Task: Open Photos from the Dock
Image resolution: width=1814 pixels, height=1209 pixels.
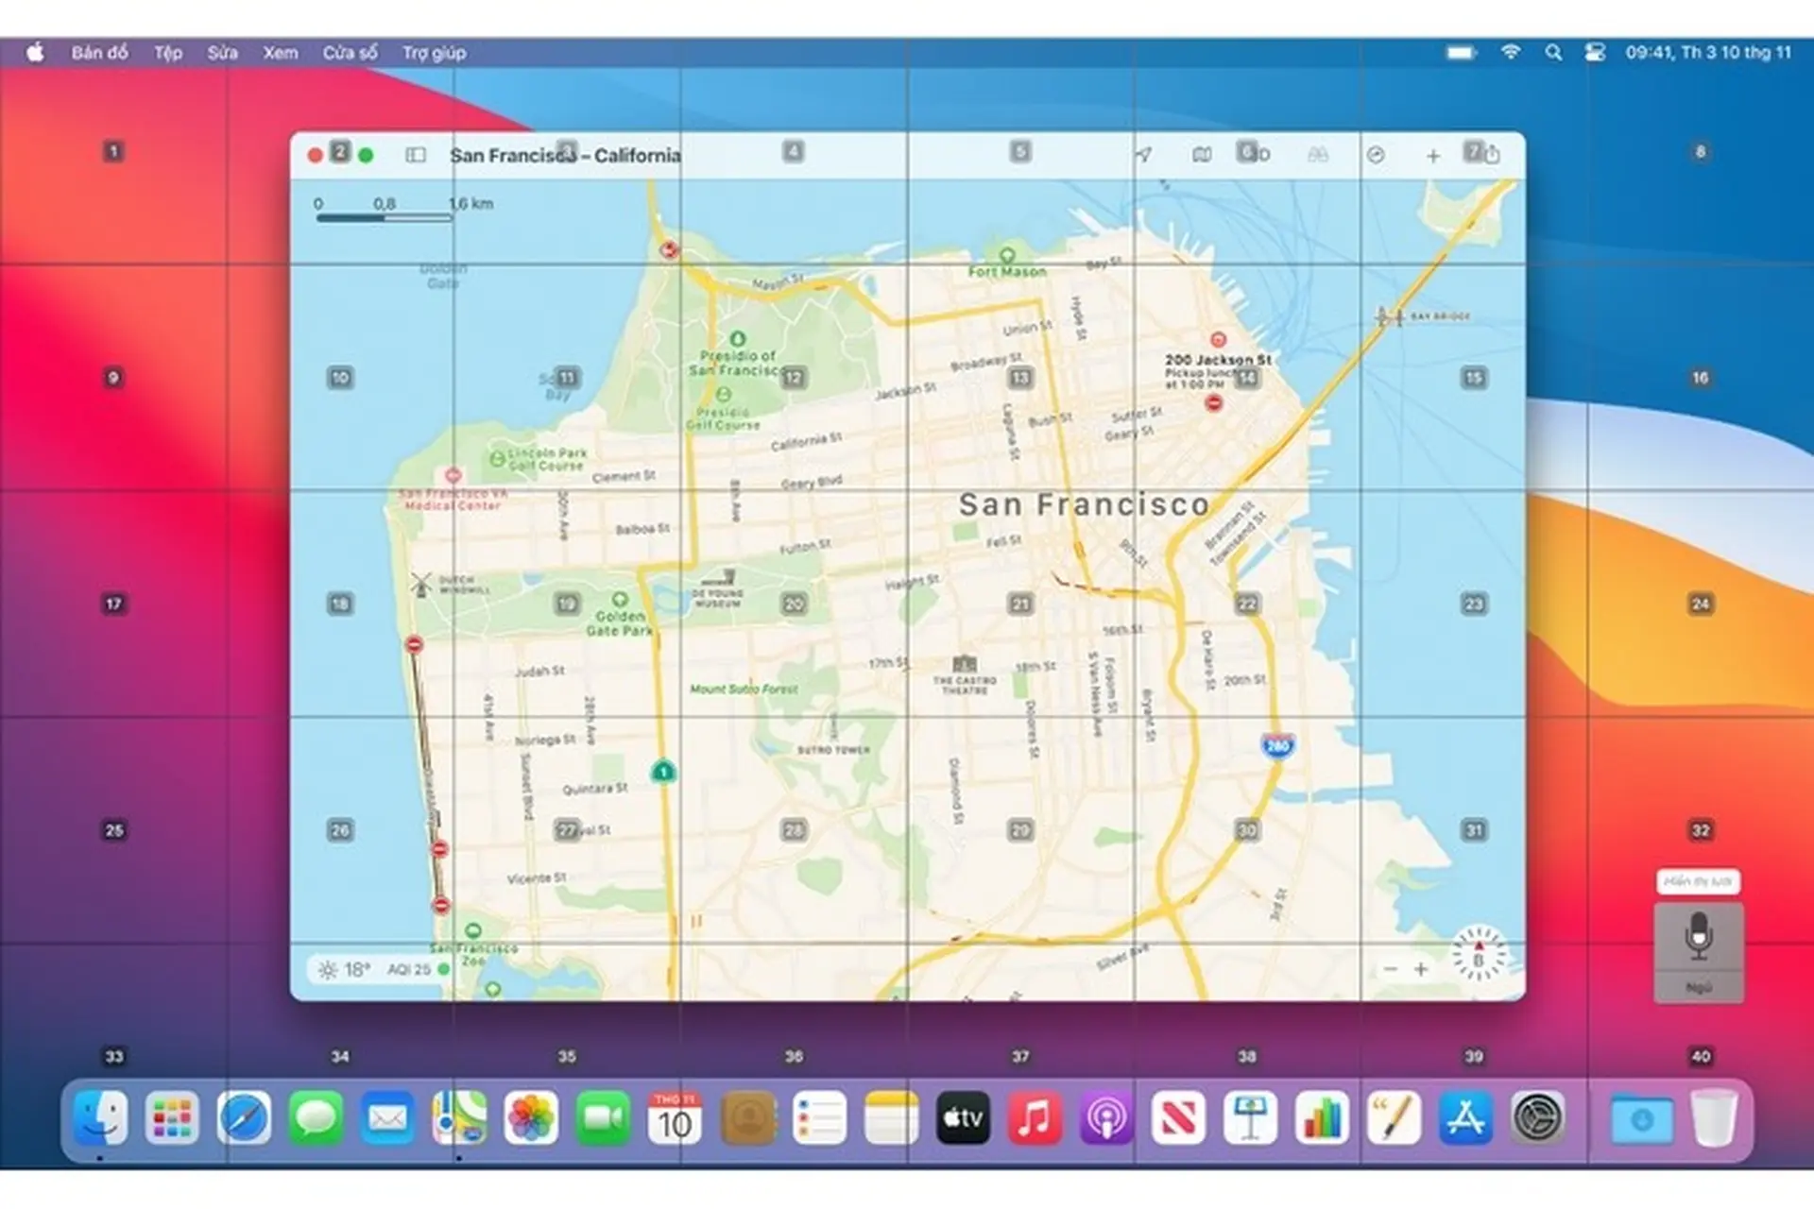Action: (x=531, y=1118)
